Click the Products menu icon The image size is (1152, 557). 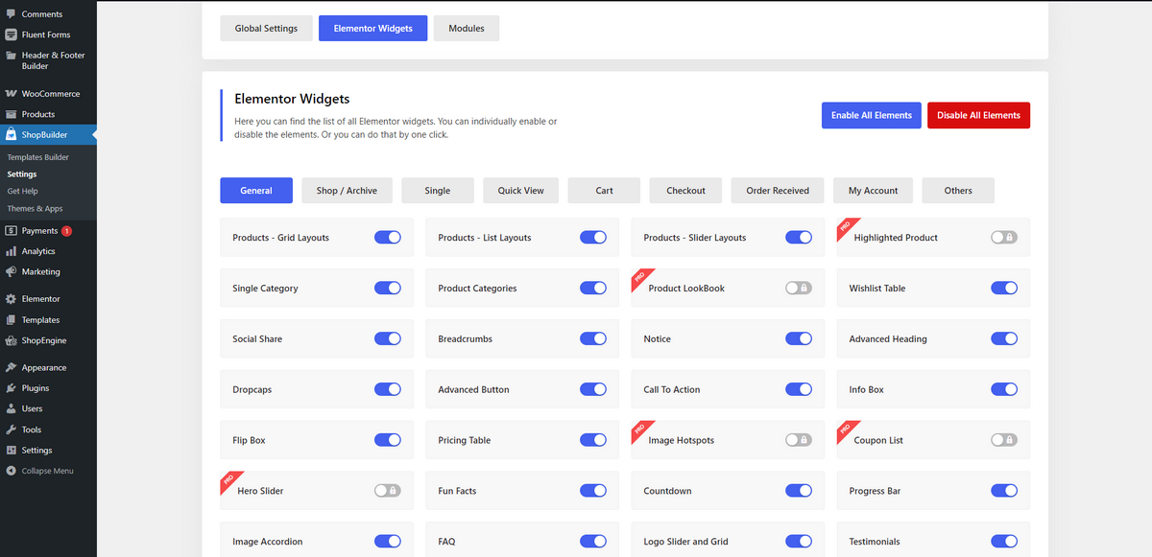pyautogui.click(x=11, y=114)
